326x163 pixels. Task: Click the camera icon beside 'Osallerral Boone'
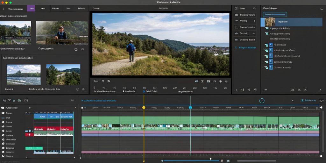(236, 39)
